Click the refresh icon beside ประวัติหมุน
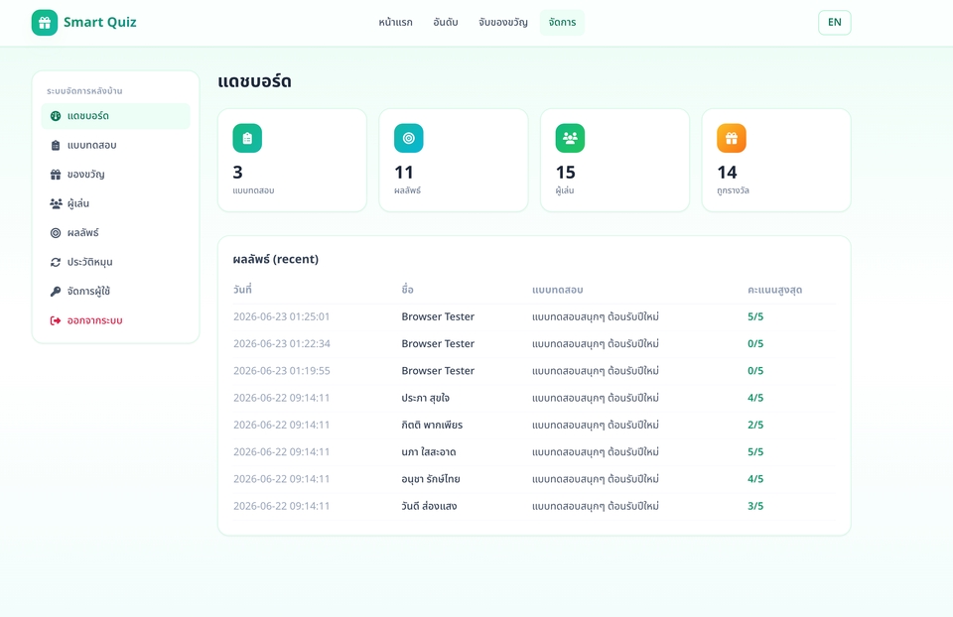 pos(56,262)
